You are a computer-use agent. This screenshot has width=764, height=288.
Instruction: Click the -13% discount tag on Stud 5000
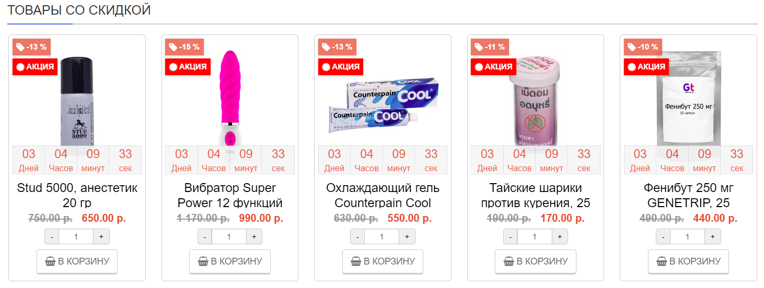click(31, 47)
